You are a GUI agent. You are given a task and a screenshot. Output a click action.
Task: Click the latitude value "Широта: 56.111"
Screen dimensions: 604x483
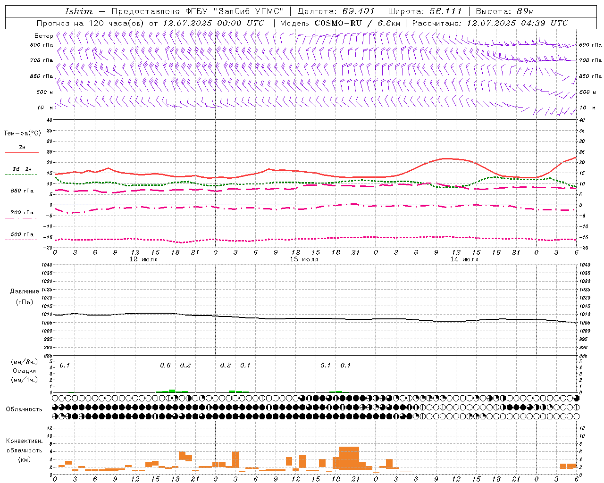coord(424,11)
